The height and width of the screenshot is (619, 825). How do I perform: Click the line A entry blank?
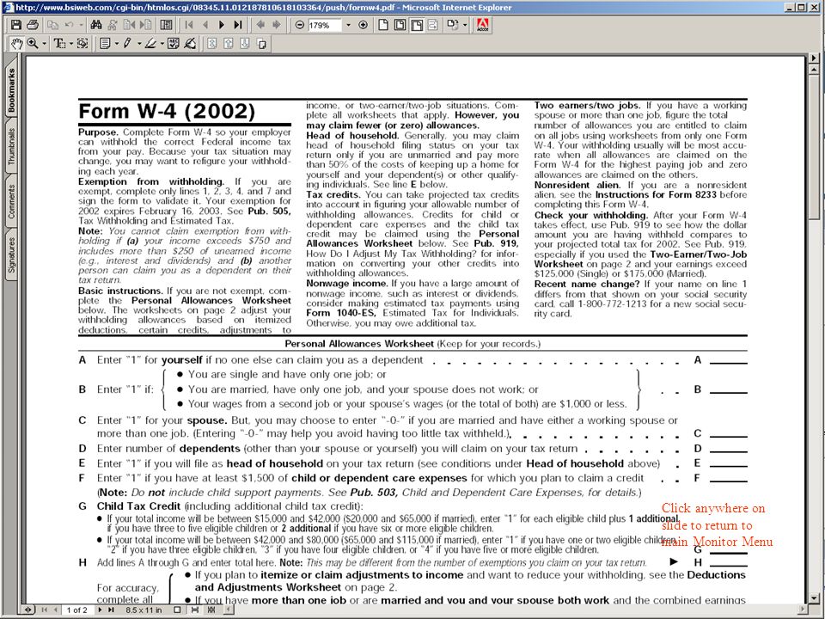coord(728,361)
